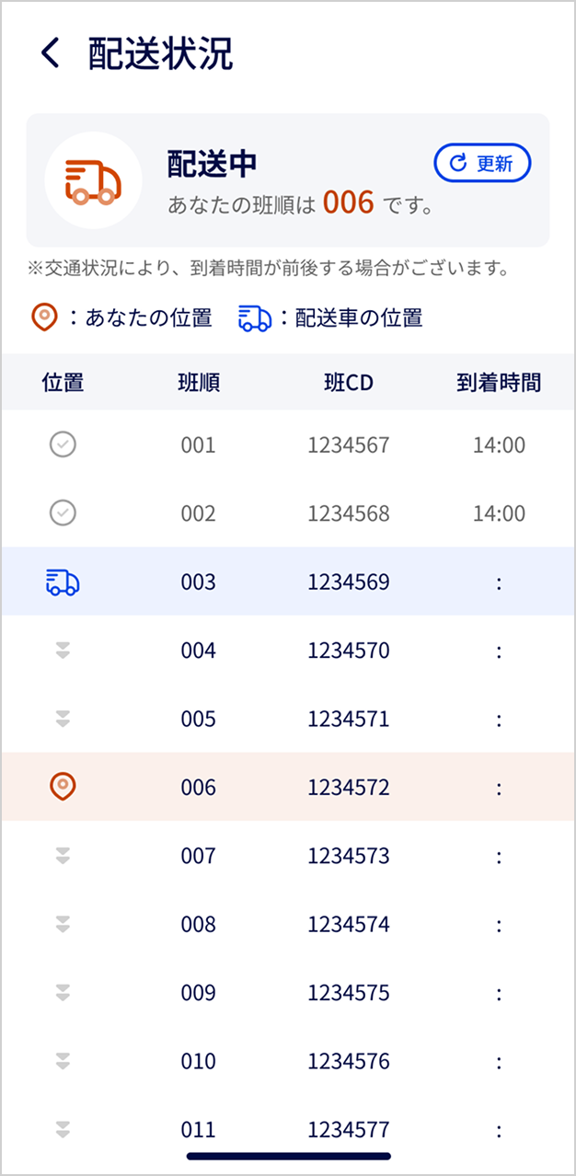Select the 到着時間 column header
Screen dimensions: 576x1176
click(x=499, y=383)
